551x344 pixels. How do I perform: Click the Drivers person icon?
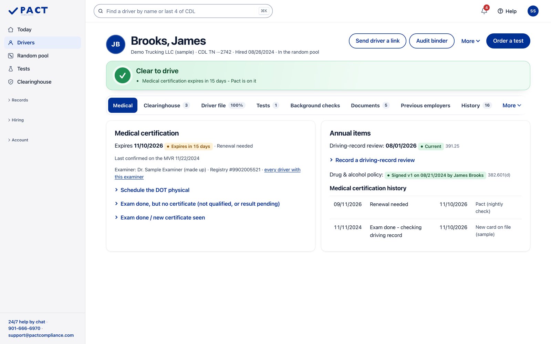point(11,43)
